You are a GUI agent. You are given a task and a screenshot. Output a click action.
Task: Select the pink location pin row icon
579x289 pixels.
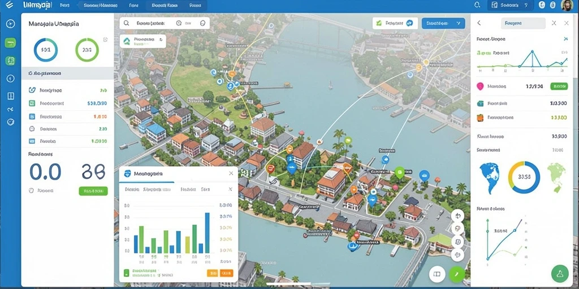click(480, 86)
